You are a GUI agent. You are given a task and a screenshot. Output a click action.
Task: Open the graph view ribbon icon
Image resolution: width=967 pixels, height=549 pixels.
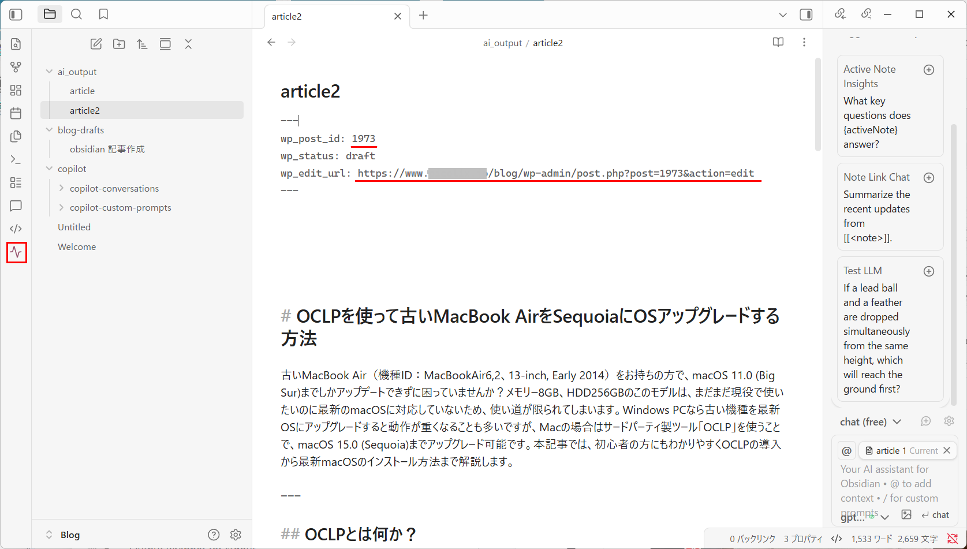coord(16,67)
